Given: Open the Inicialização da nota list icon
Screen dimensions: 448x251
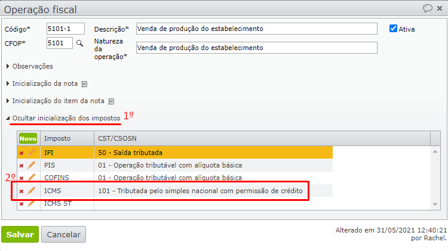Looking at the screenshot, I should pos(84,84).
